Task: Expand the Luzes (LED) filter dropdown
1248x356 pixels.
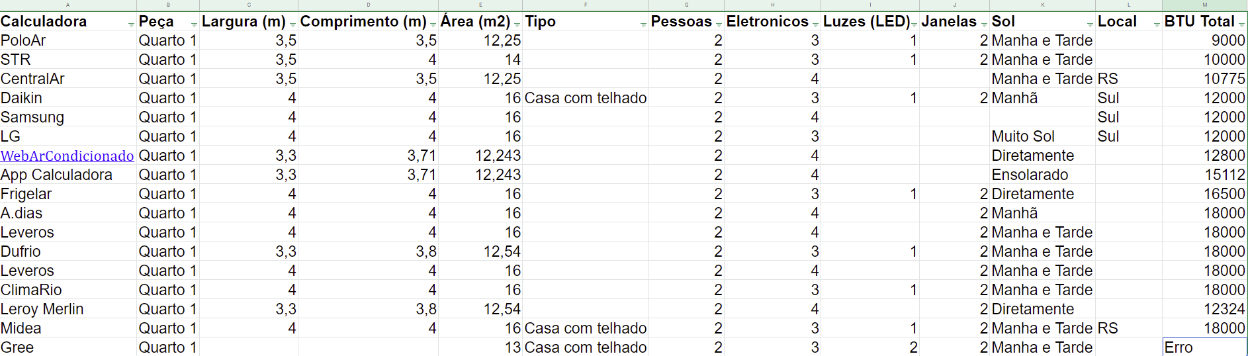Action: coord(914,25)
